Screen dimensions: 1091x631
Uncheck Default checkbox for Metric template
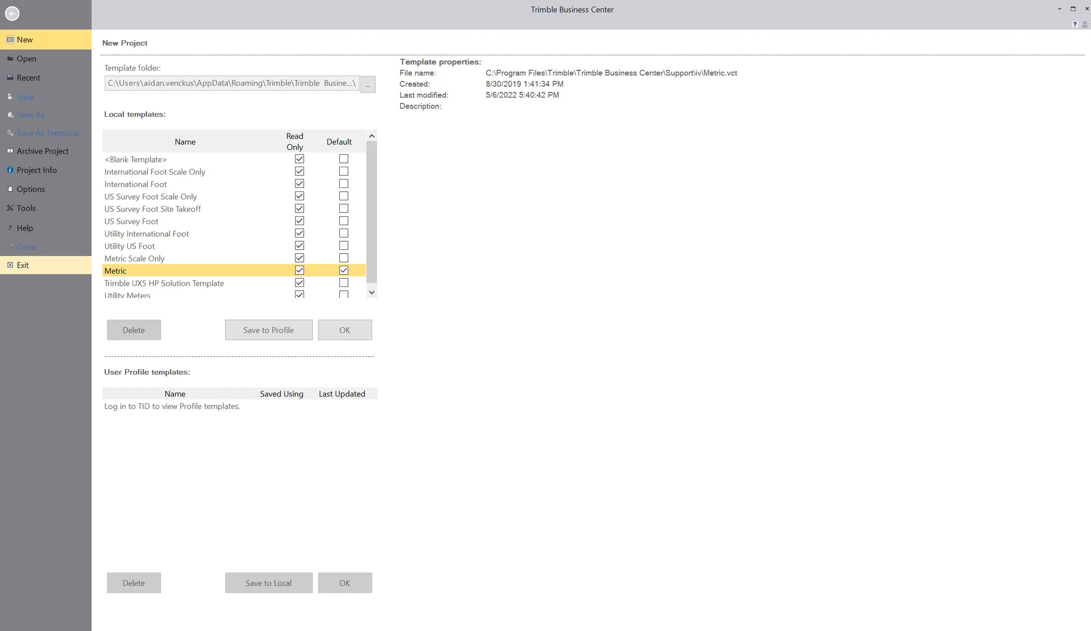(x=344, y=270)
